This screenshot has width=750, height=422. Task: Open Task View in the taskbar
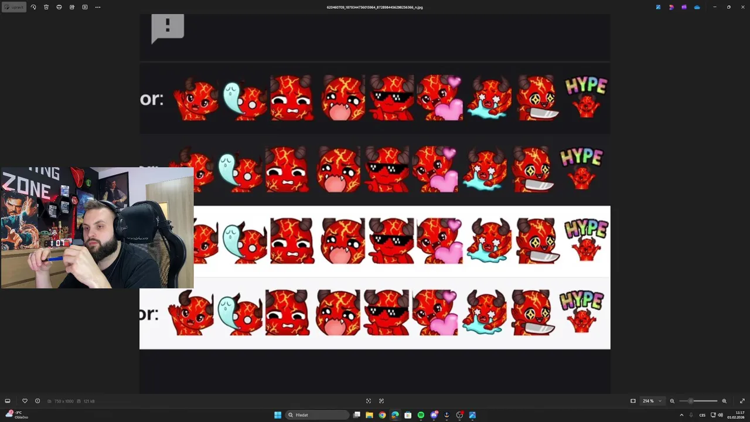pyautogui.click(x=356, y=415)
